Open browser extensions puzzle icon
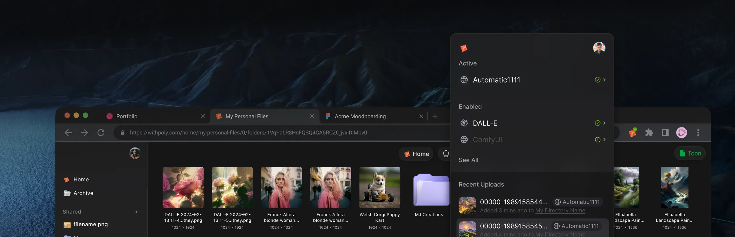This screenshot has height=237, width=735. point(649,133)
